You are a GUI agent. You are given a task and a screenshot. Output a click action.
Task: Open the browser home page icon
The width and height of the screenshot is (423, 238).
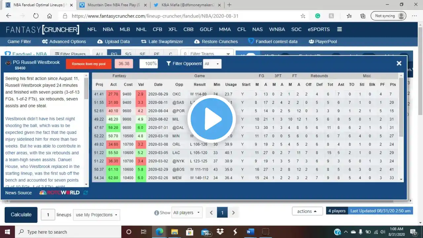[x=50, y=16]
